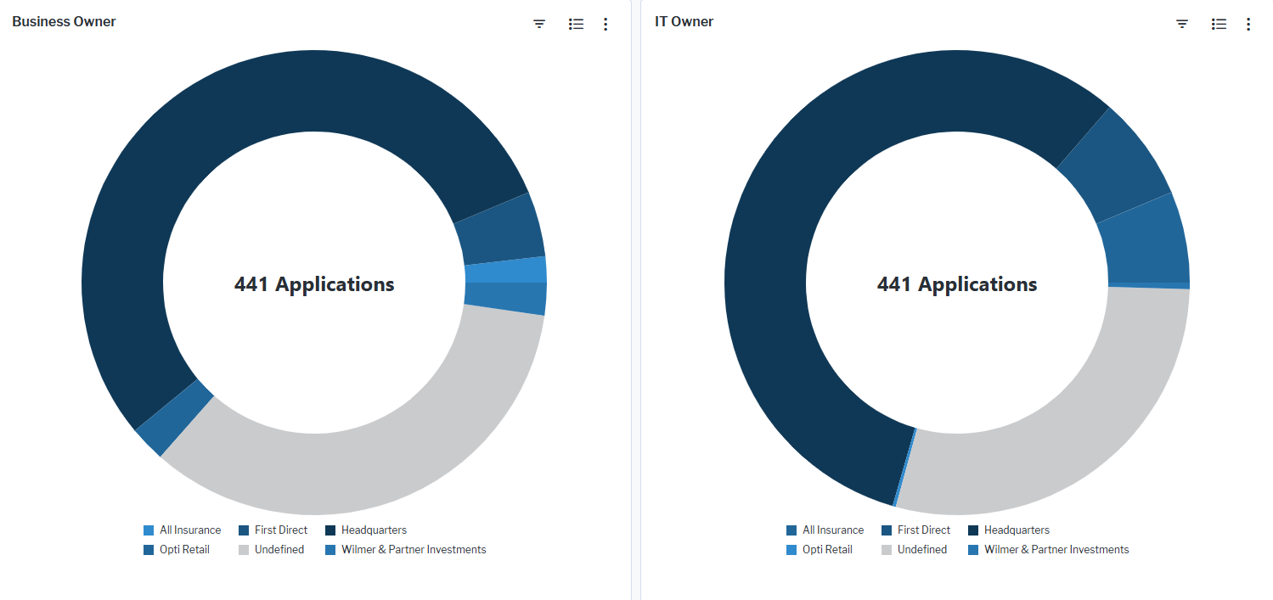
Task: Select grey Undefined segment in IT Owner donut
Action: tap(1062, 441)
